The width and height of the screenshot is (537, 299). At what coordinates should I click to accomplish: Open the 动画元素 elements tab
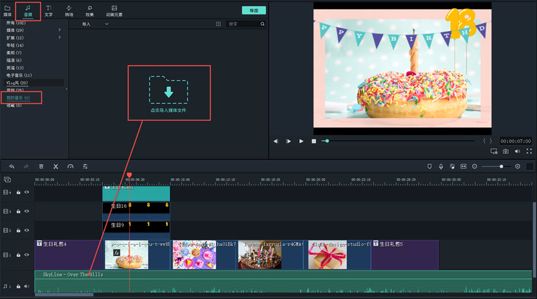coord(114,11)
